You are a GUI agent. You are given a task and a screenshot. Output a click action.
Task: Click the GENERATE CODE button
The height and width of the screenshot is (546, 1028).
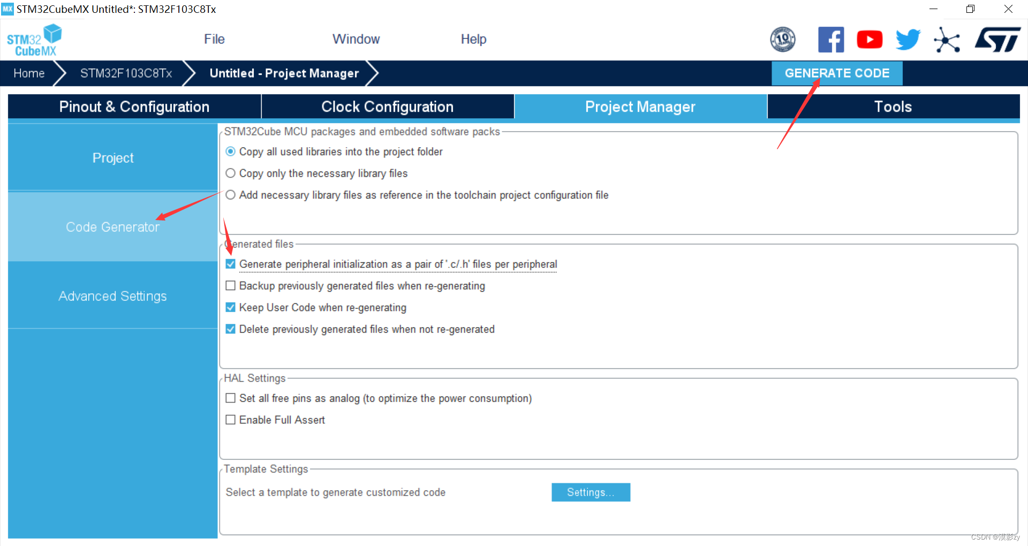[x=837, y=73]
